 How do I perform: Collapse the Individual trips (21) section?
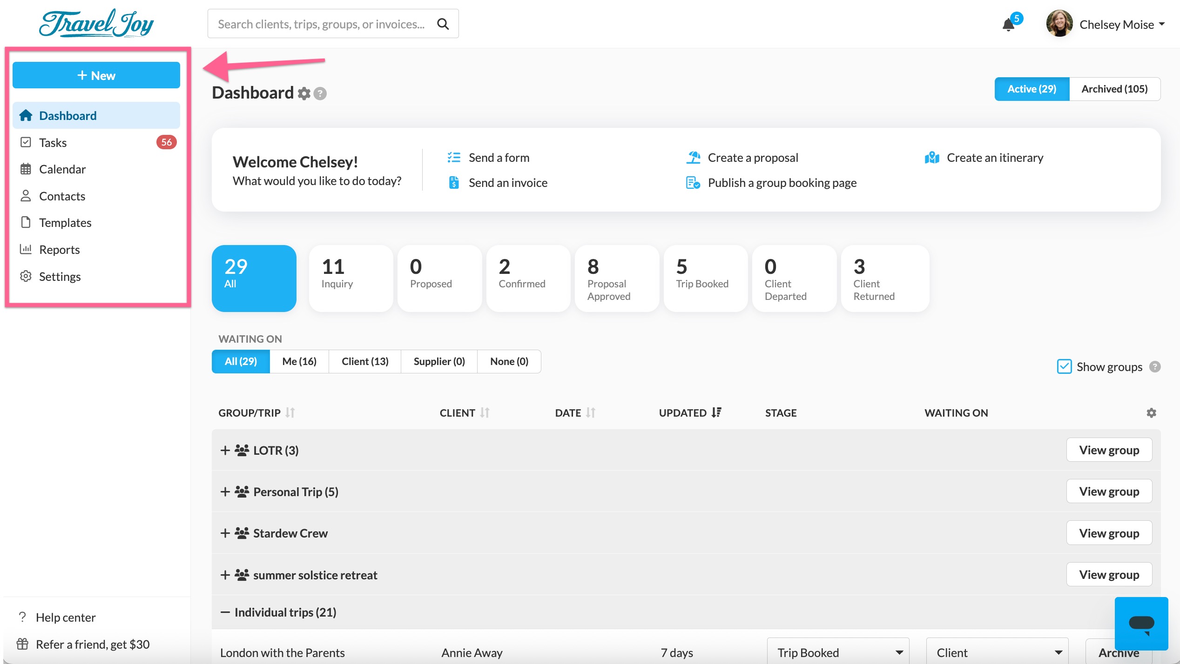(x=225, y=612)
